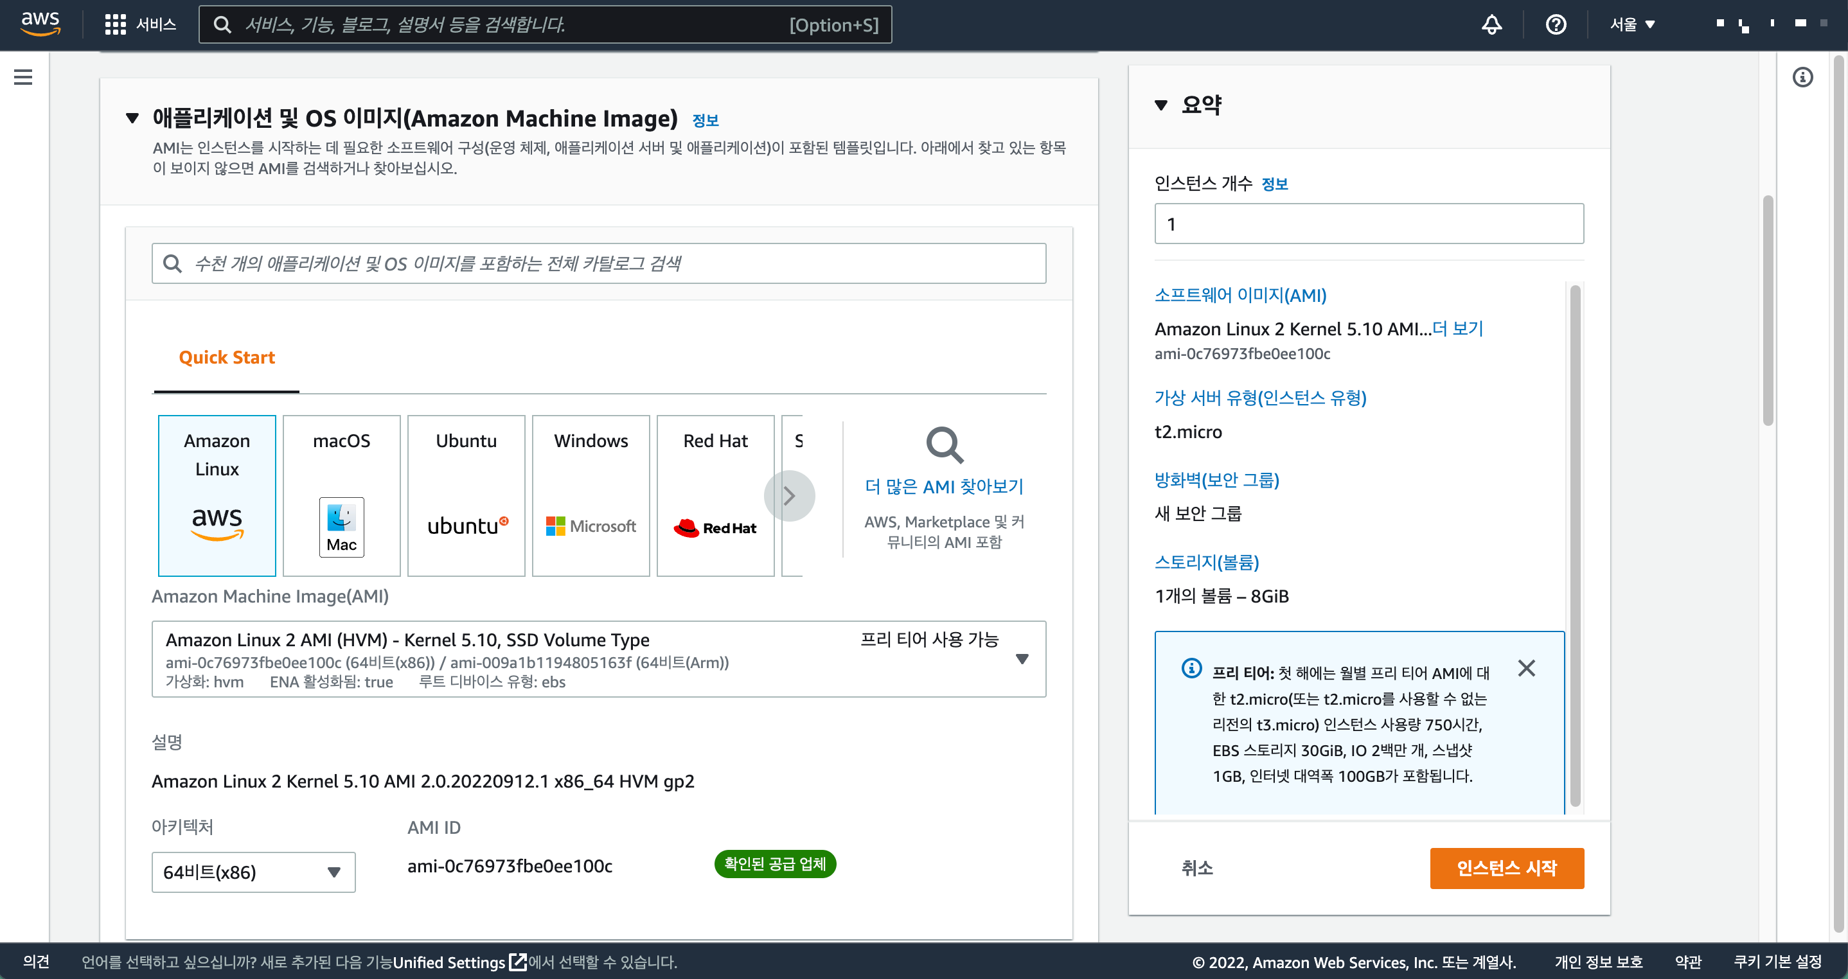Open the hamburger side navigation menu

click(23, 76)
